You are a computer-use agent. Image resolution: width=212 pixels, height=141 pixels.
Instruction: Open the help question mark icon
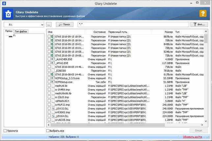[203, 13]
